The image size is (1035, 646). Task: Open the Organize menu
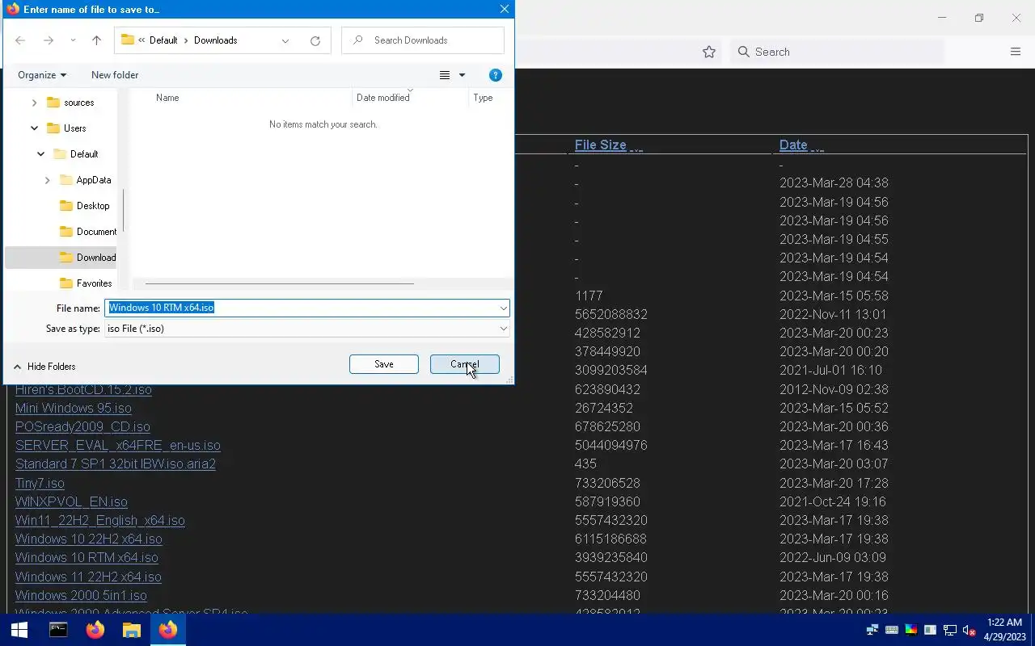pyautogui.click(x=42, y=75)
